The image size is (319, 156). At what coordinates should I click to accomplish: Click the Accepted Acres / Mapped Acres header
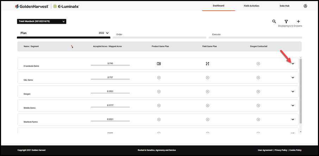[107, 46]
